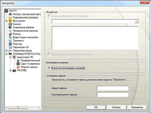Click the Применить button
Viewport: 151px width, 113px height.
point(137,107)
